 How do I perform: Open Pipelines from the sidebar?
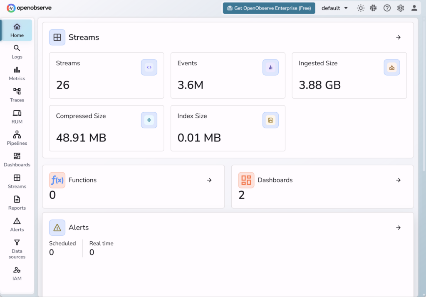[x=17, y=139]
